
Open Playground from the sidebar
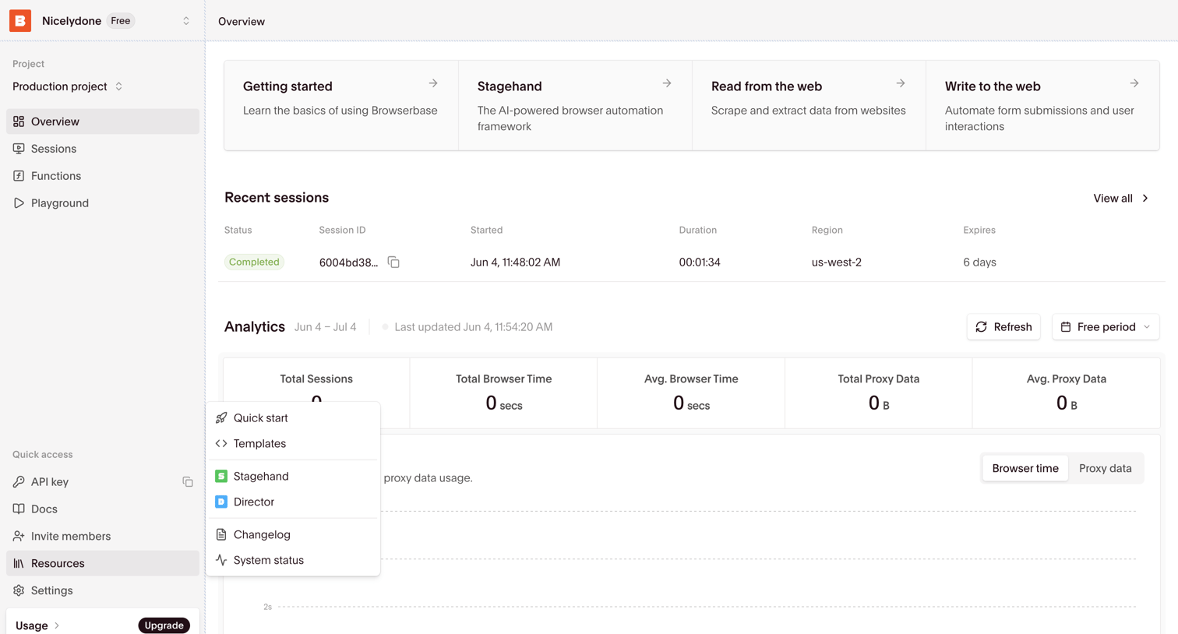pos(103,203)
